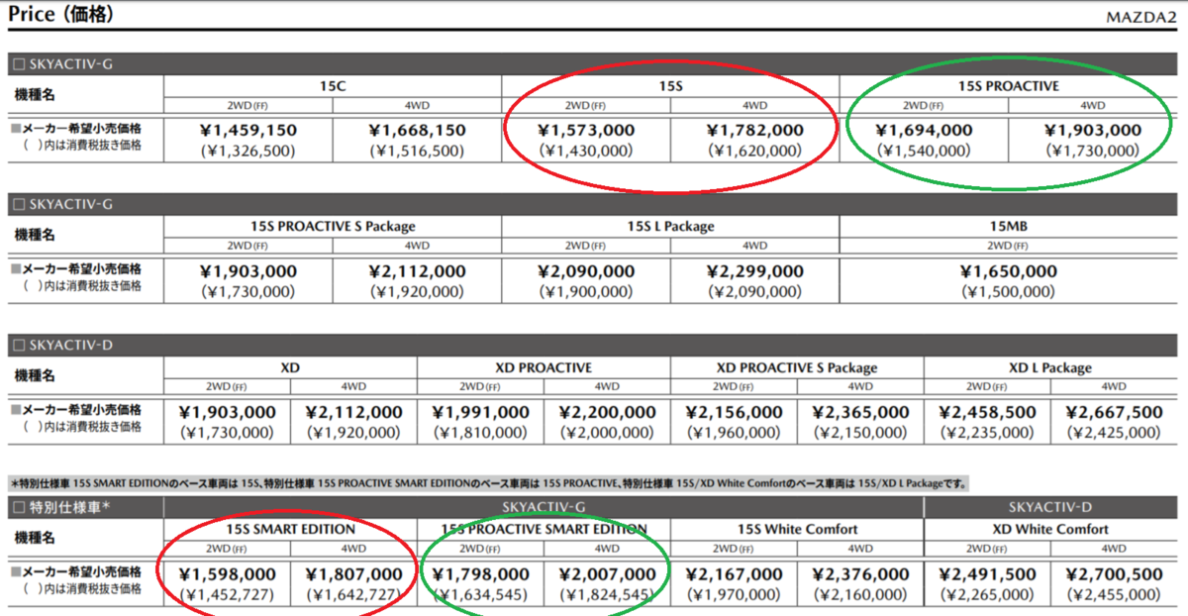Click the XD White Comfort 4WD price ¥2,700,500

(x=1114, y=574)
